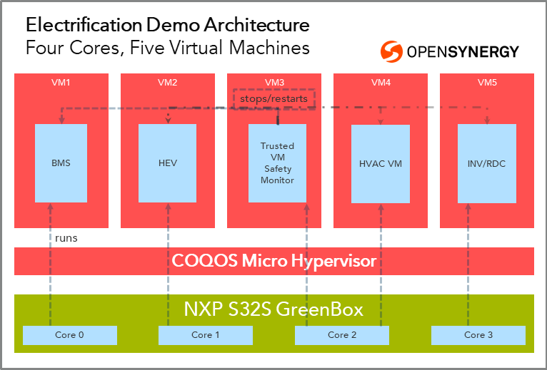The image size is (547, 370).
Task: Click the 'runs' arrow label
Action: pos(66,238)
